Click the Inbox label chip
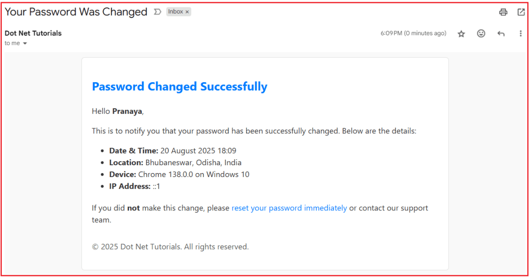The width and height of the screenshot is (530, 277). point(176,12)
